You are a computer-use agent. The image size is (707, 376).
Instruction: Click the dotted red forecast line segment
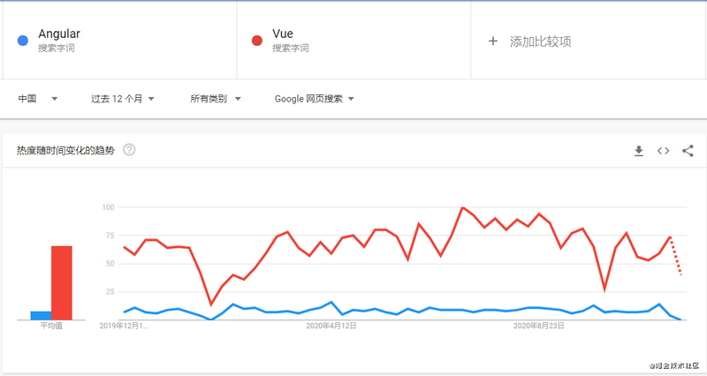[676, 256]
